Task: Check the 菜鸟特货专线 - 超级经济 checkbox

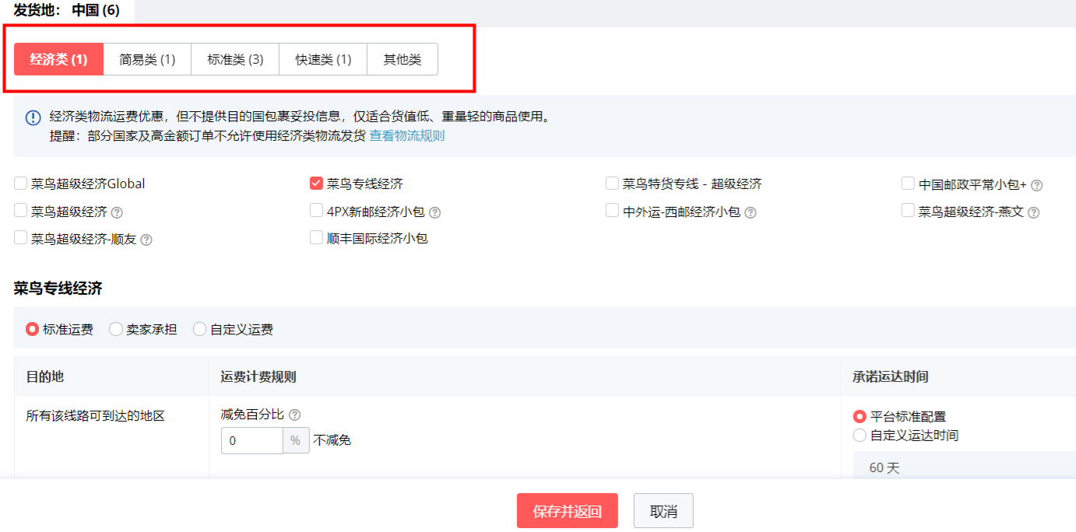Action: click(612, 183)
